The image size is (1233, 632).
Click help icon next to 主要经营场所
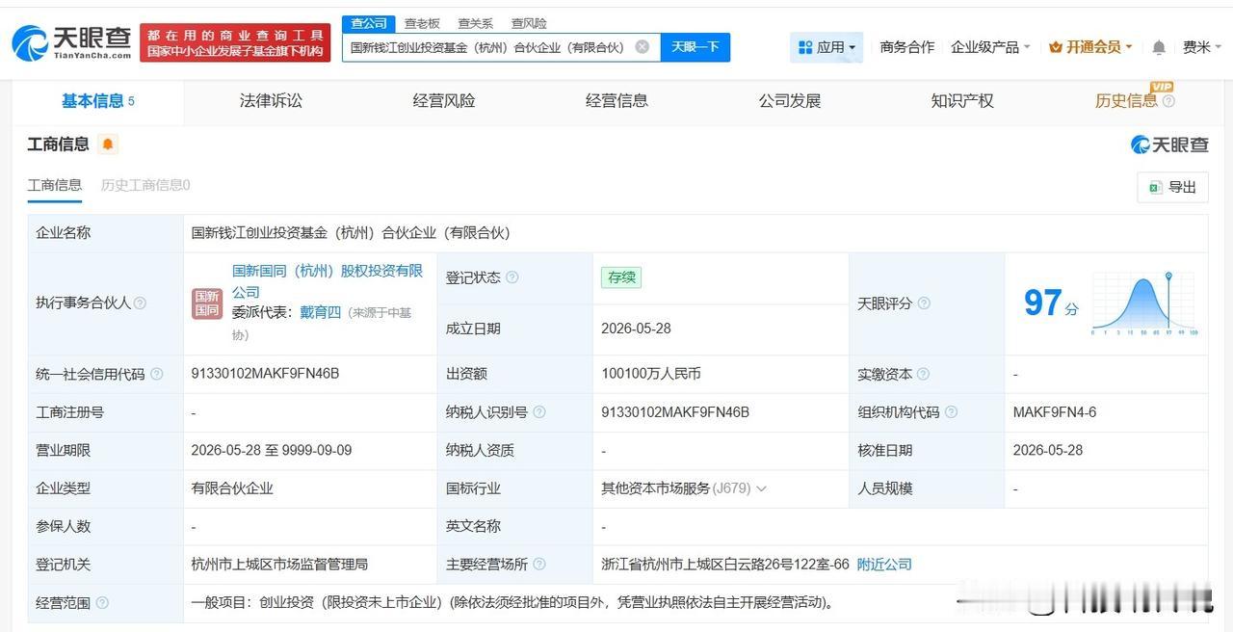point(539,565)
